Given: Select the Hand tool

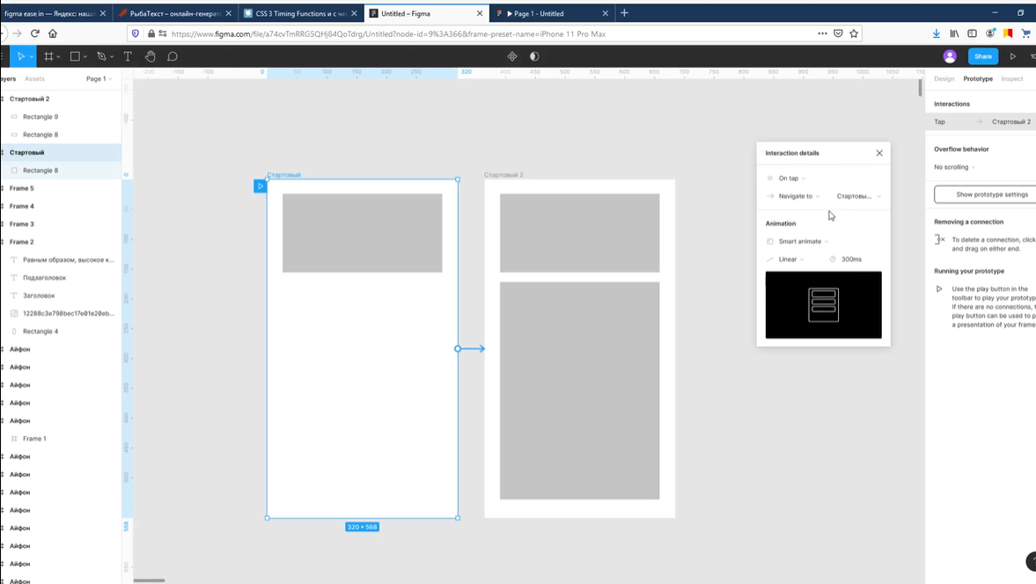Looking at the screenshot, I should coord(150,56).
